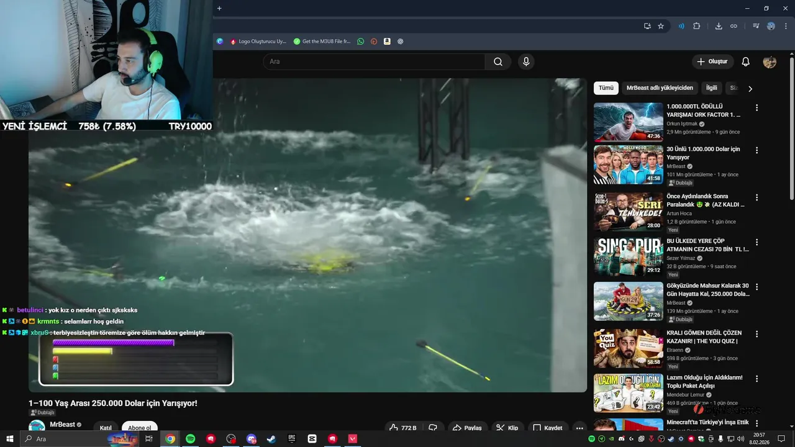
Task: Click the YouTube search magnifier button
Action: coord(498,61)
